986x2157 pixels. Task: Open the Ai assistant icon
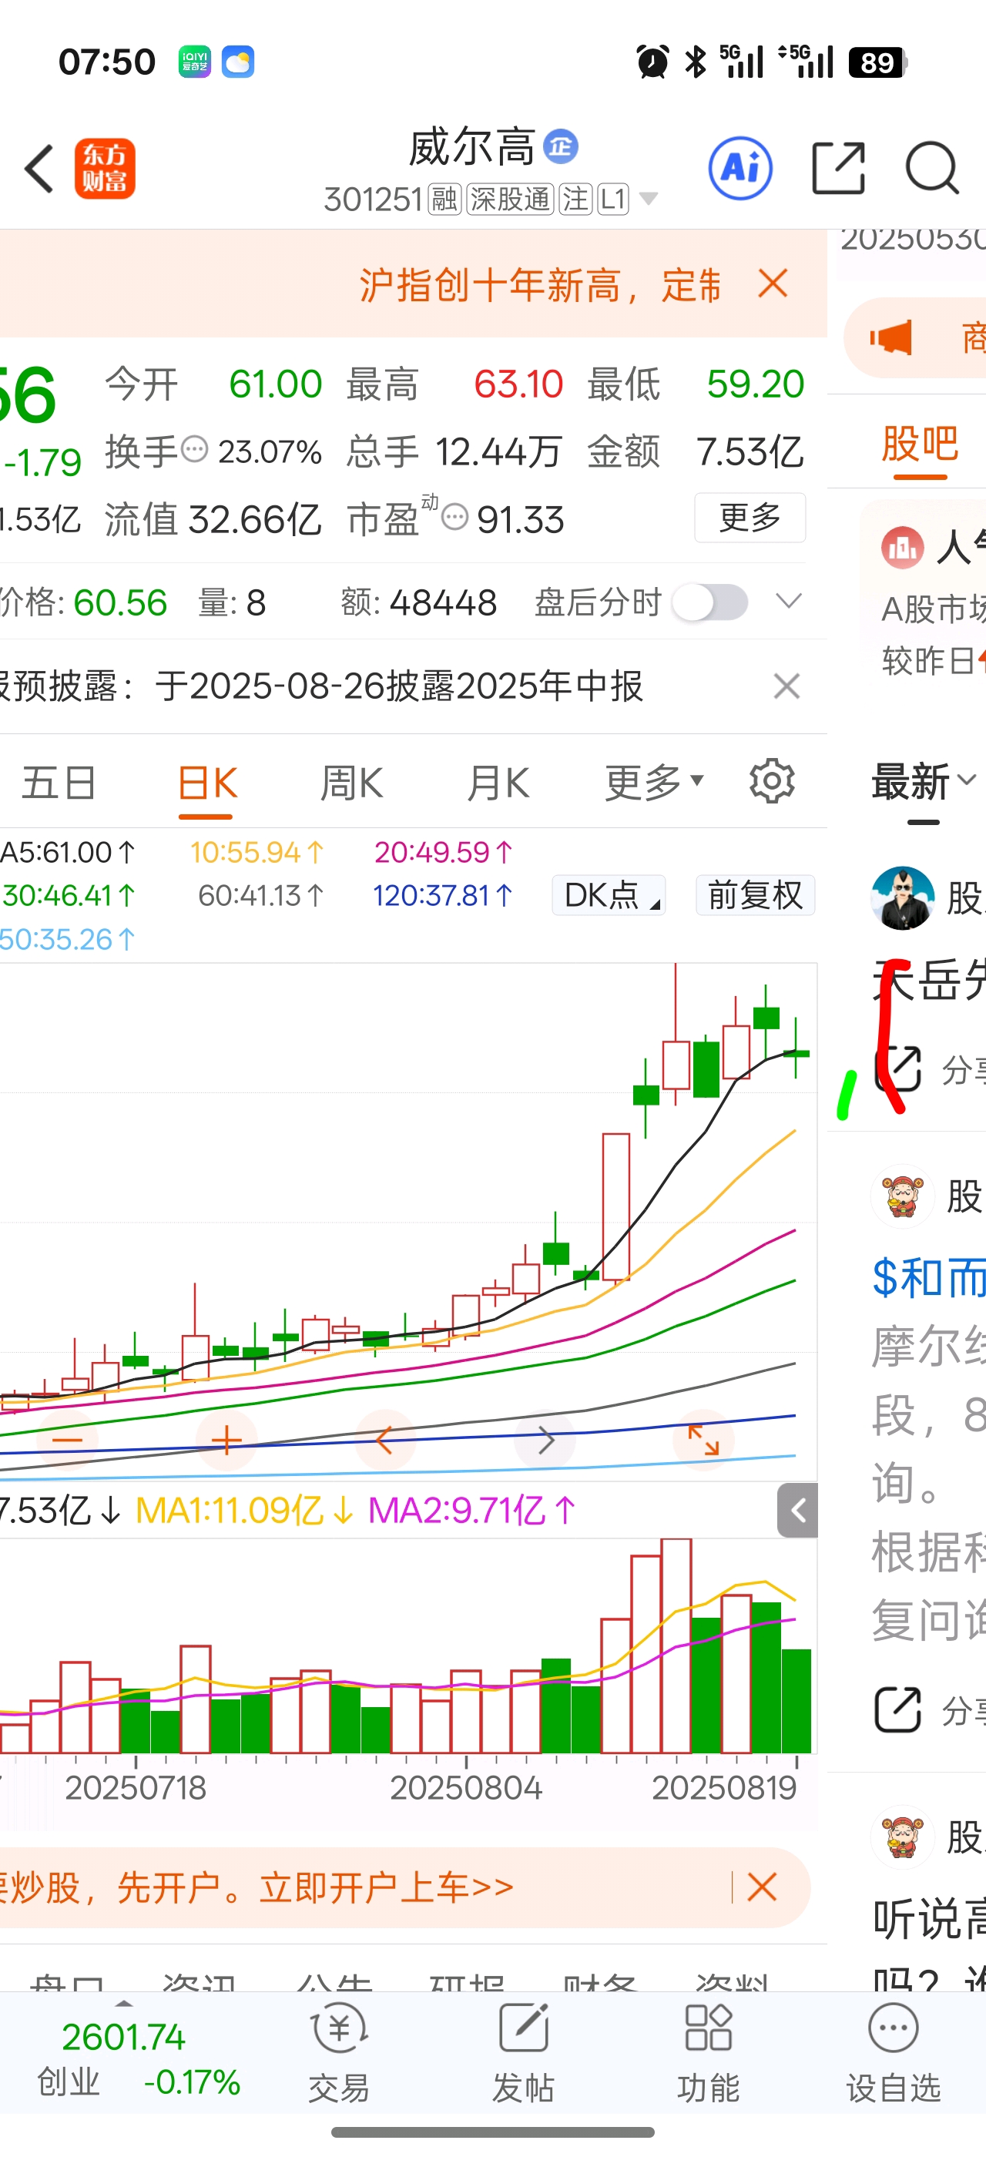click(740, 168)
